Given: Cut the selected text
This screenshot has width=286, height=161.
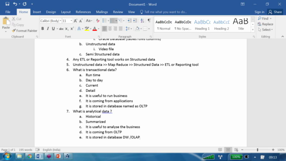Looking at the screenshot, I should pos(17,19).
